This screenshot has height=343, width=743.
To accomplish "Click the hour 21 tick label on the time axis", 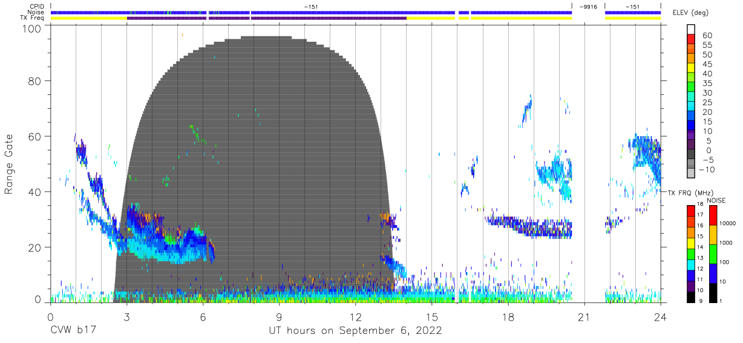I will point(584,317).
